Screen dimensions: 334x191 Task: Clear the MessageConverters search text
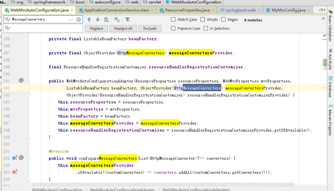(x=78, y=19)
